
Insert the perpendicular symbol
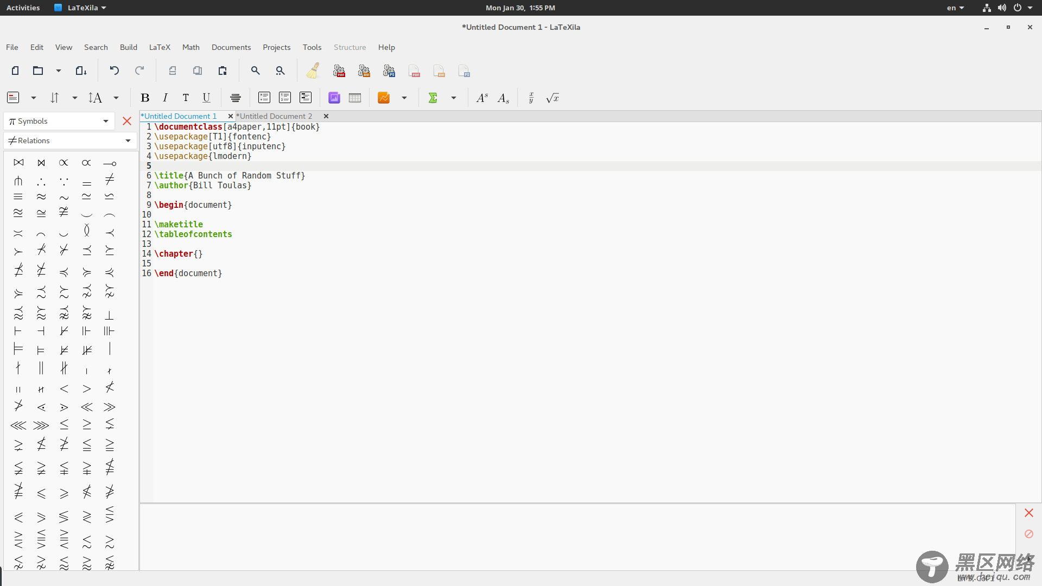point(109,315)
